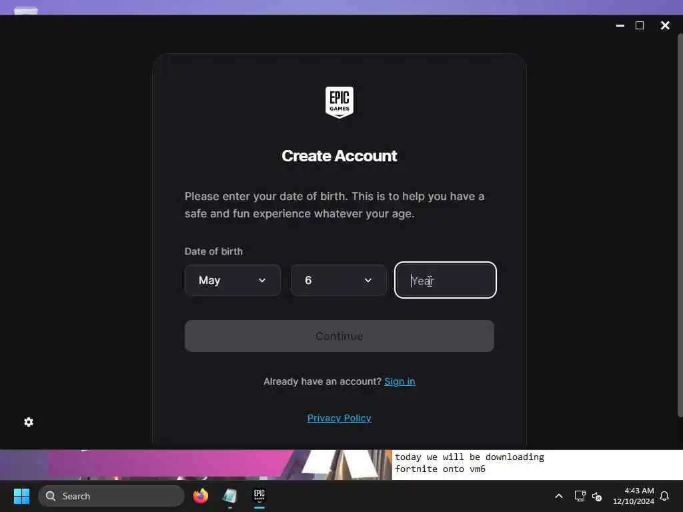Open the Privacy Policy link

point(339,418)
